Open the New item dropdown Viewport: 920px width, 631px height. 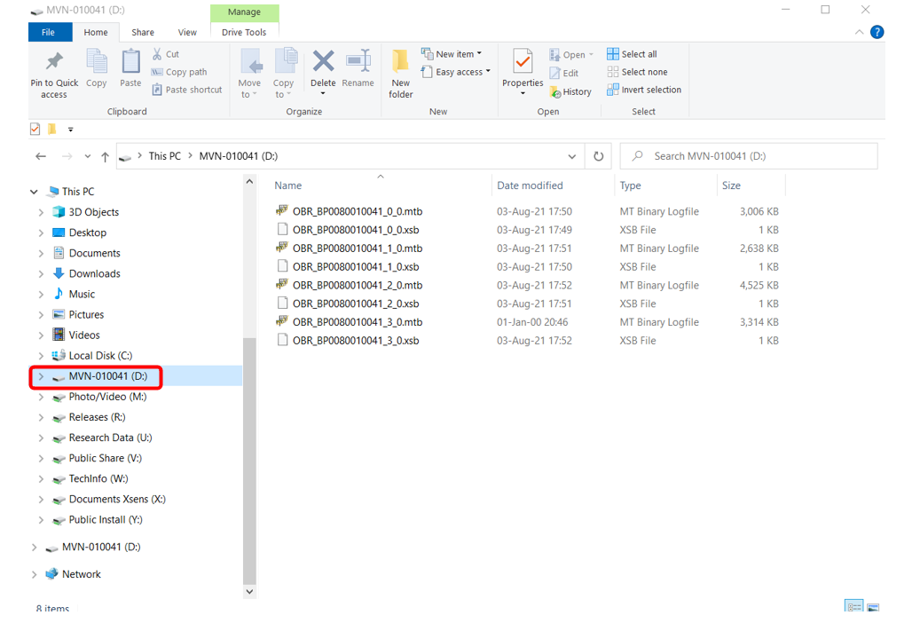[x=452, y=54]
